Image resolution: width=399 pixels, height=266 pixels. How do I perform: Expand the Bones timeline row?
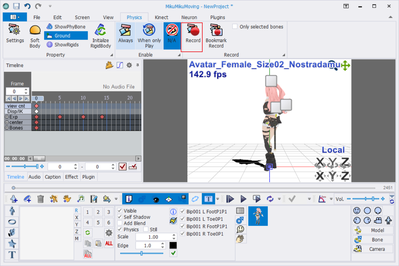coord(7,128)
